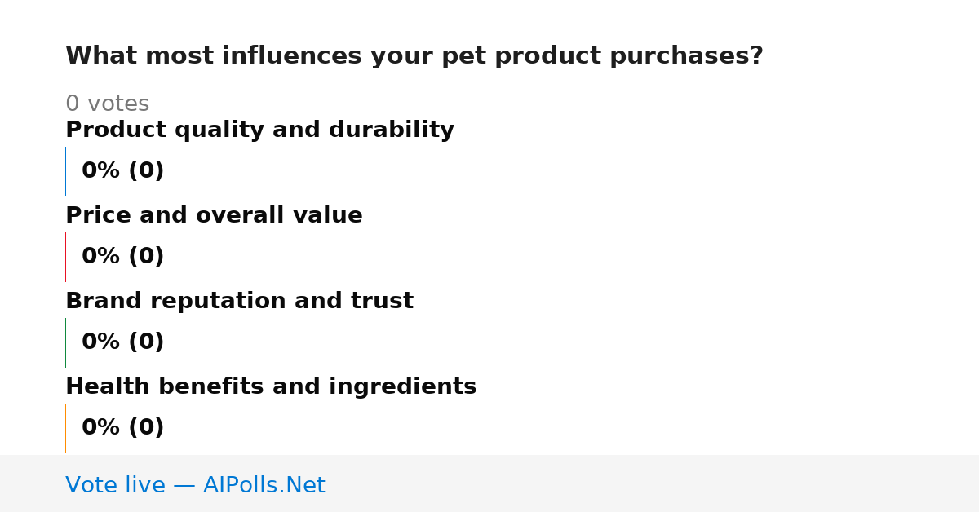This screenshot has height=512, width=979.
Task: Click '0%' under Brand reputation and trust
Action: pos(101,342)
